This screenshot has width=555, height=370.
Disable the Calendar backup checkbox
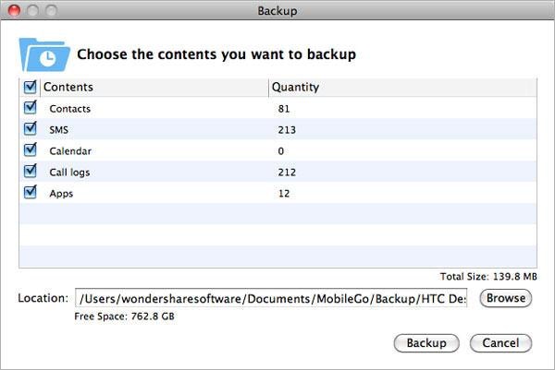(x=30, y=150)
